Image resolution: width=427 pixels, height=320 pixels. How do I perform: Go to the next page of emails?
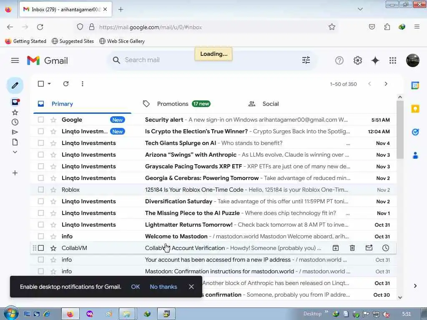(x=386, y=84)
